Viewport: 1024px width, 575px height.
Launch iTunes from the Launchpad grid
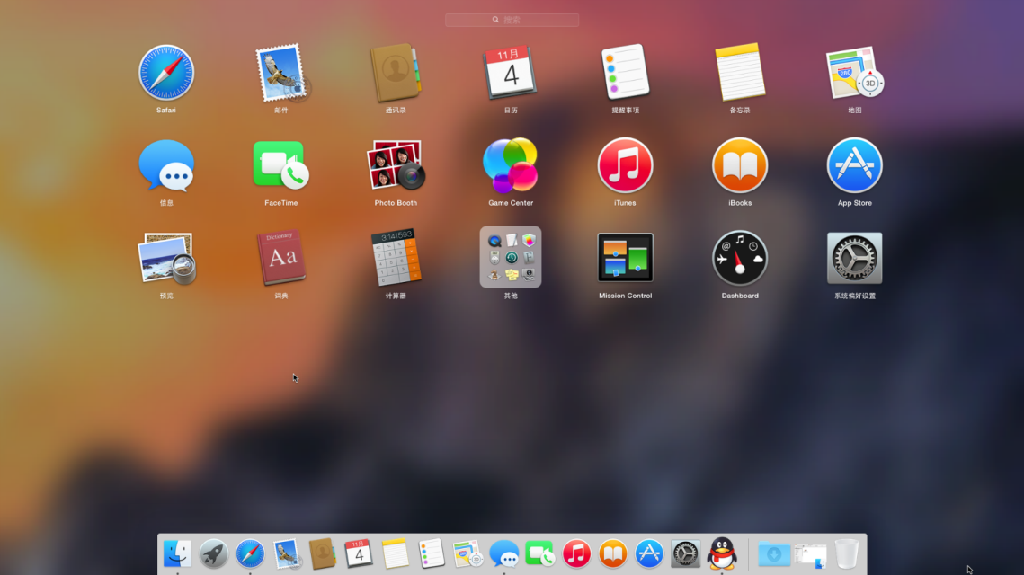[625, 165]
